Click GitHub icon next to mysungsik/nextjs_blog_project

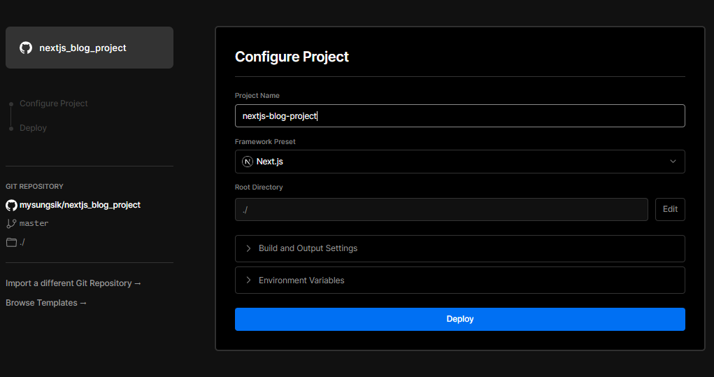point(11,206)
